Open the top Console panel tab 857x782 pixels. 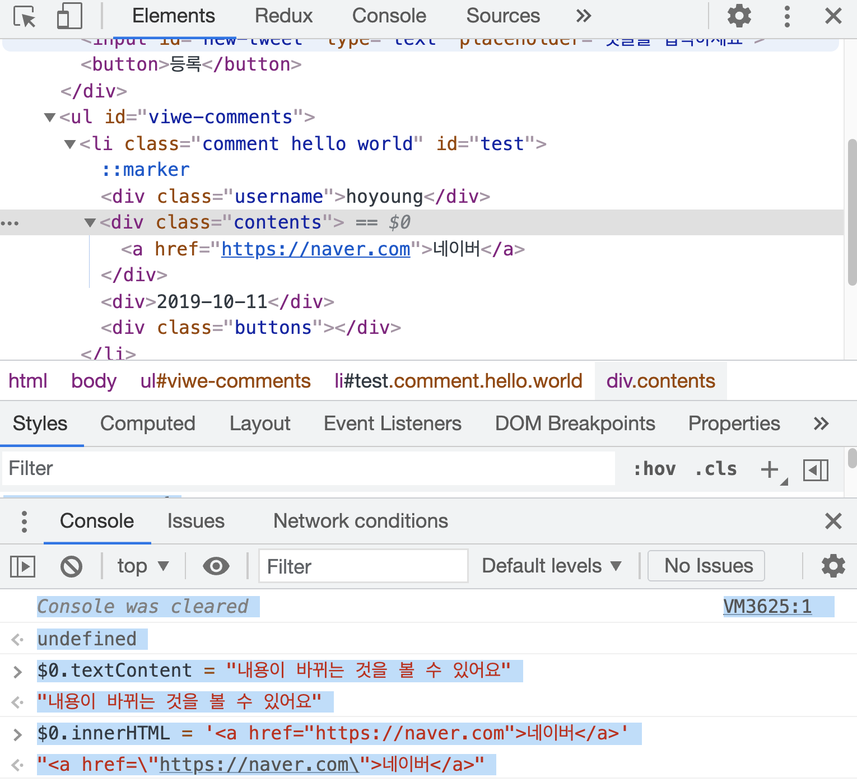click(x=389, y=16)
